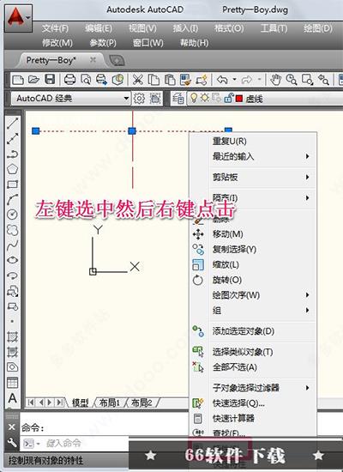Select the Circle draw tool
This screenshot has width=343, height=472.
click(x=12, y=215)
